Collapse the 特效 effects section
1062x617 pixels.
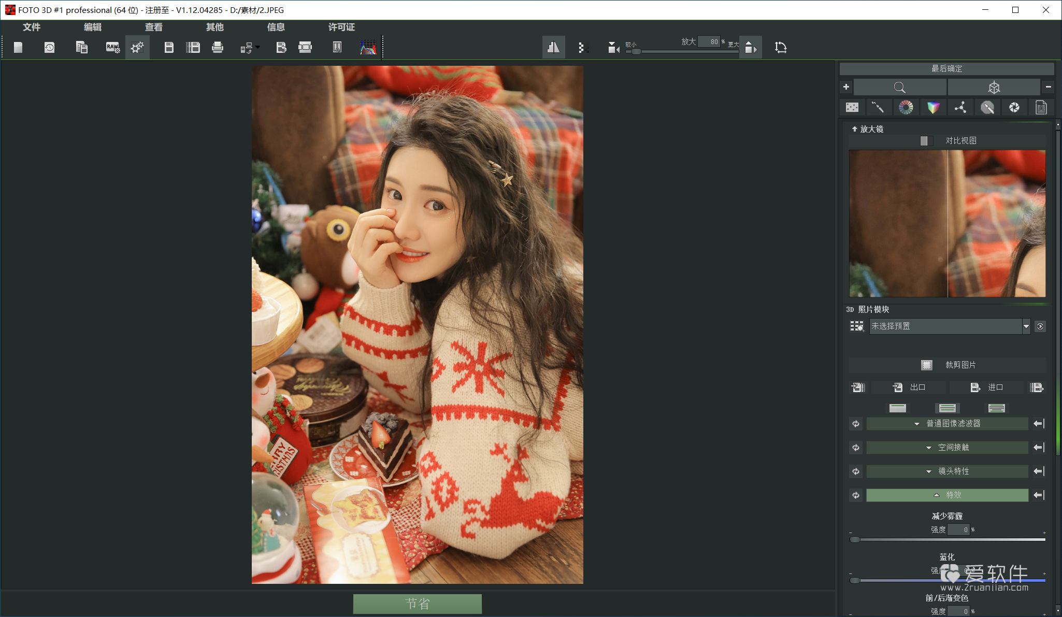click(x=947, y=495)
